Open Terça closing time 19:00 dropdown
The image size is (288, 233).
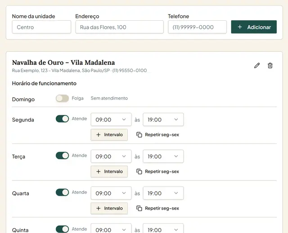click(x=163, y=156)
